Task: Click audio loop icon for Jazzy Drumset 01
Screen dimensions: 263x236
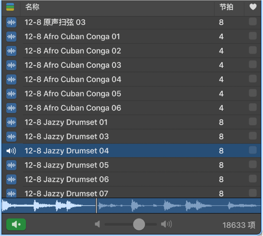Action: pos(11,122)
